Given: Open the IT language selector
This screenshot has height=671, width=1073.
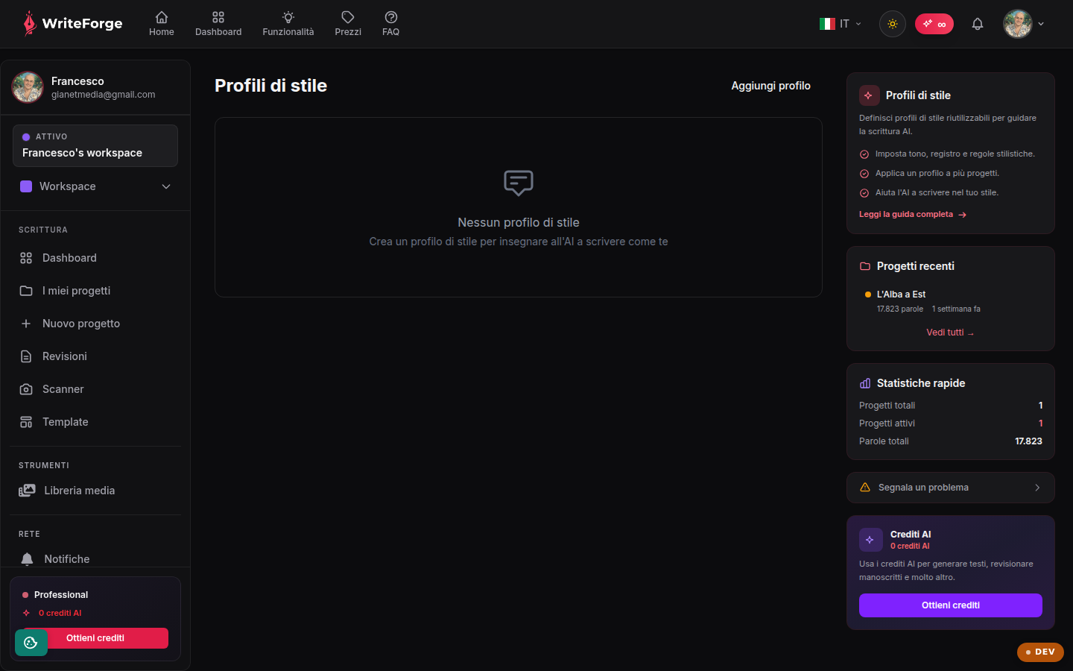Looking at the screenshot, I should point(841,24).
